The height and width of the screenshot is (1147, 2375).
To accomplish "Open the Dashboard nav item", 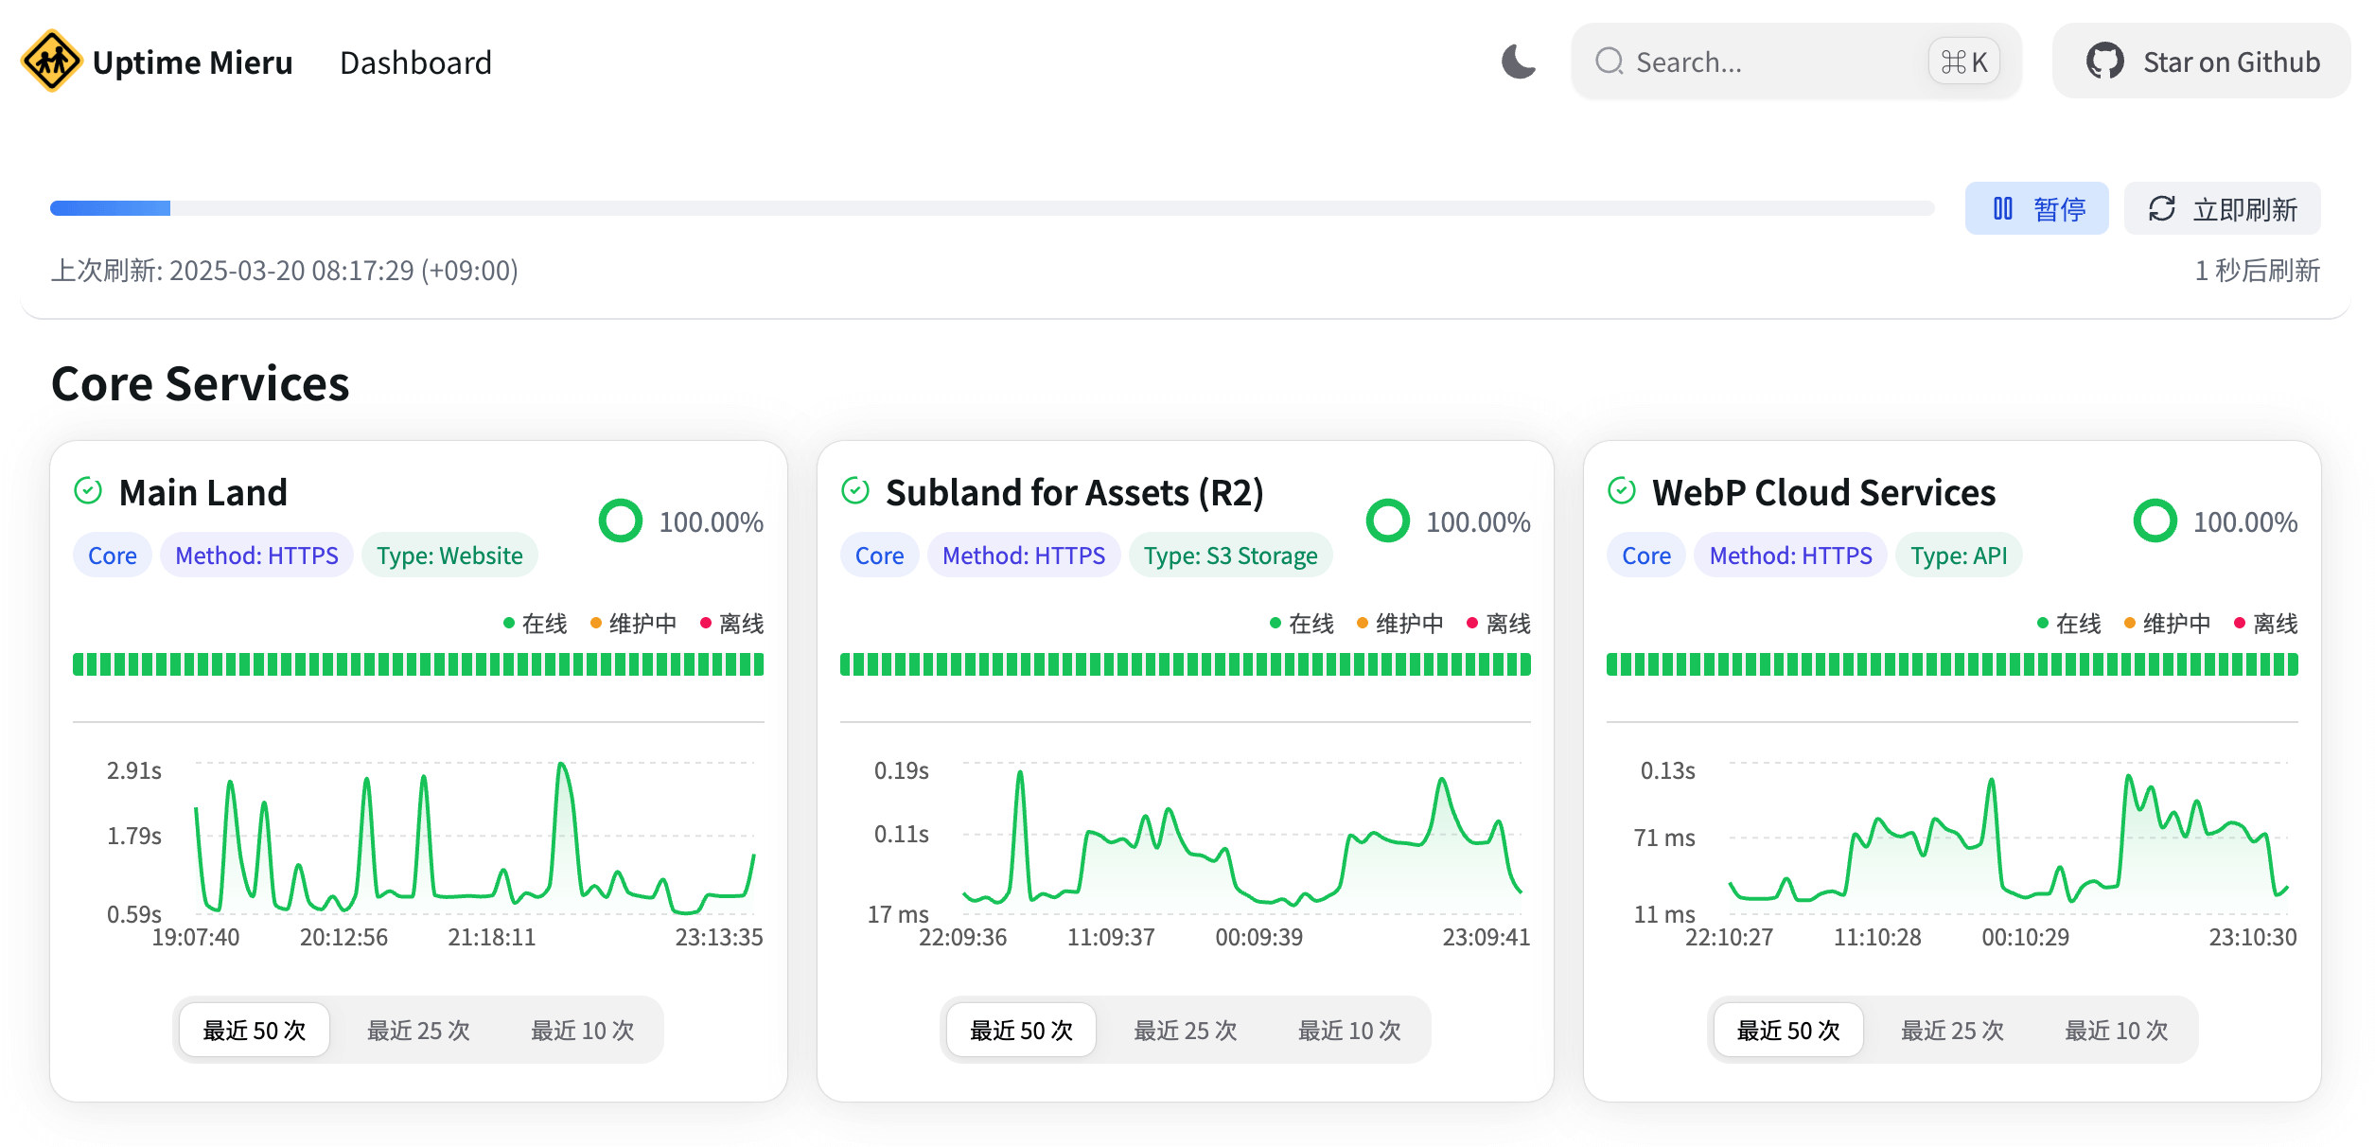I will coord(415,62).
